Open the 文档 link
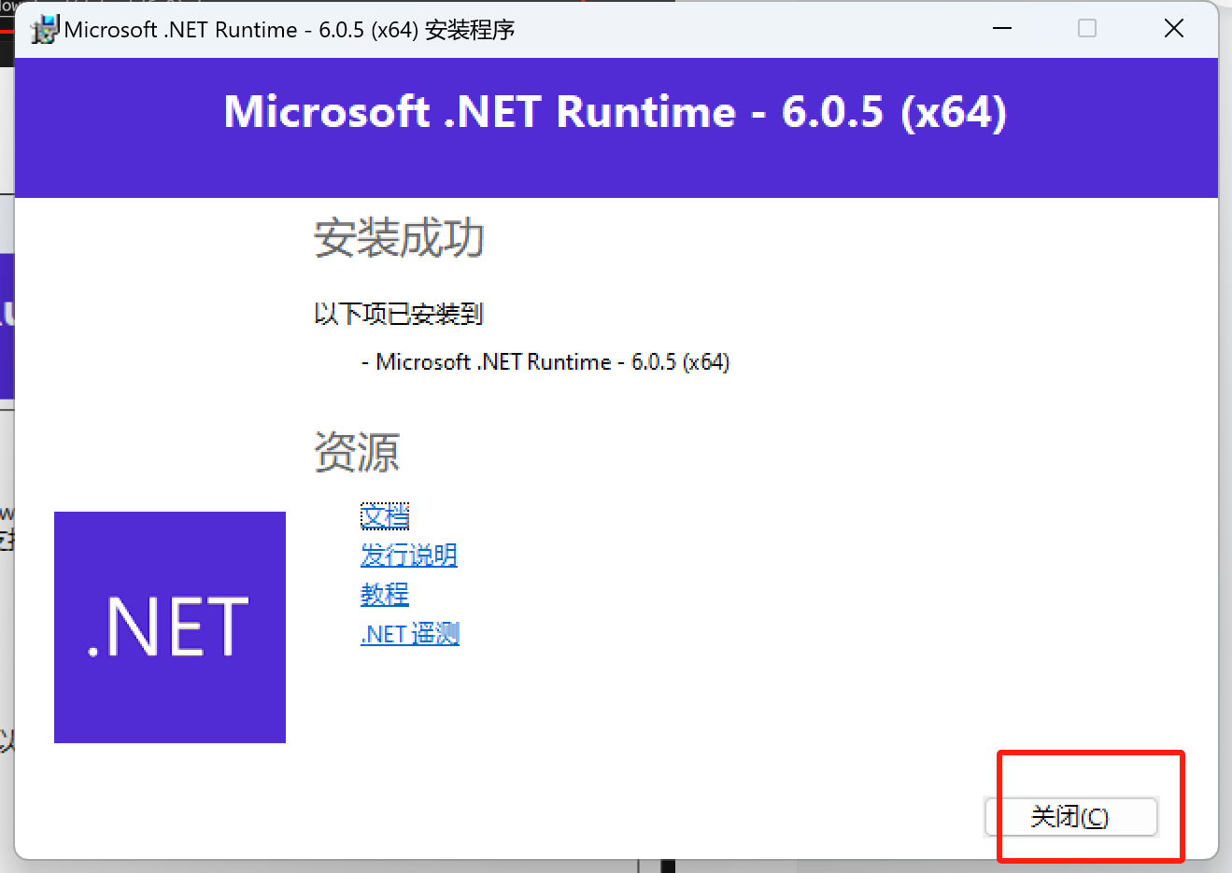Viewport: 1232px width, 873px height. (x=385, y=516)
